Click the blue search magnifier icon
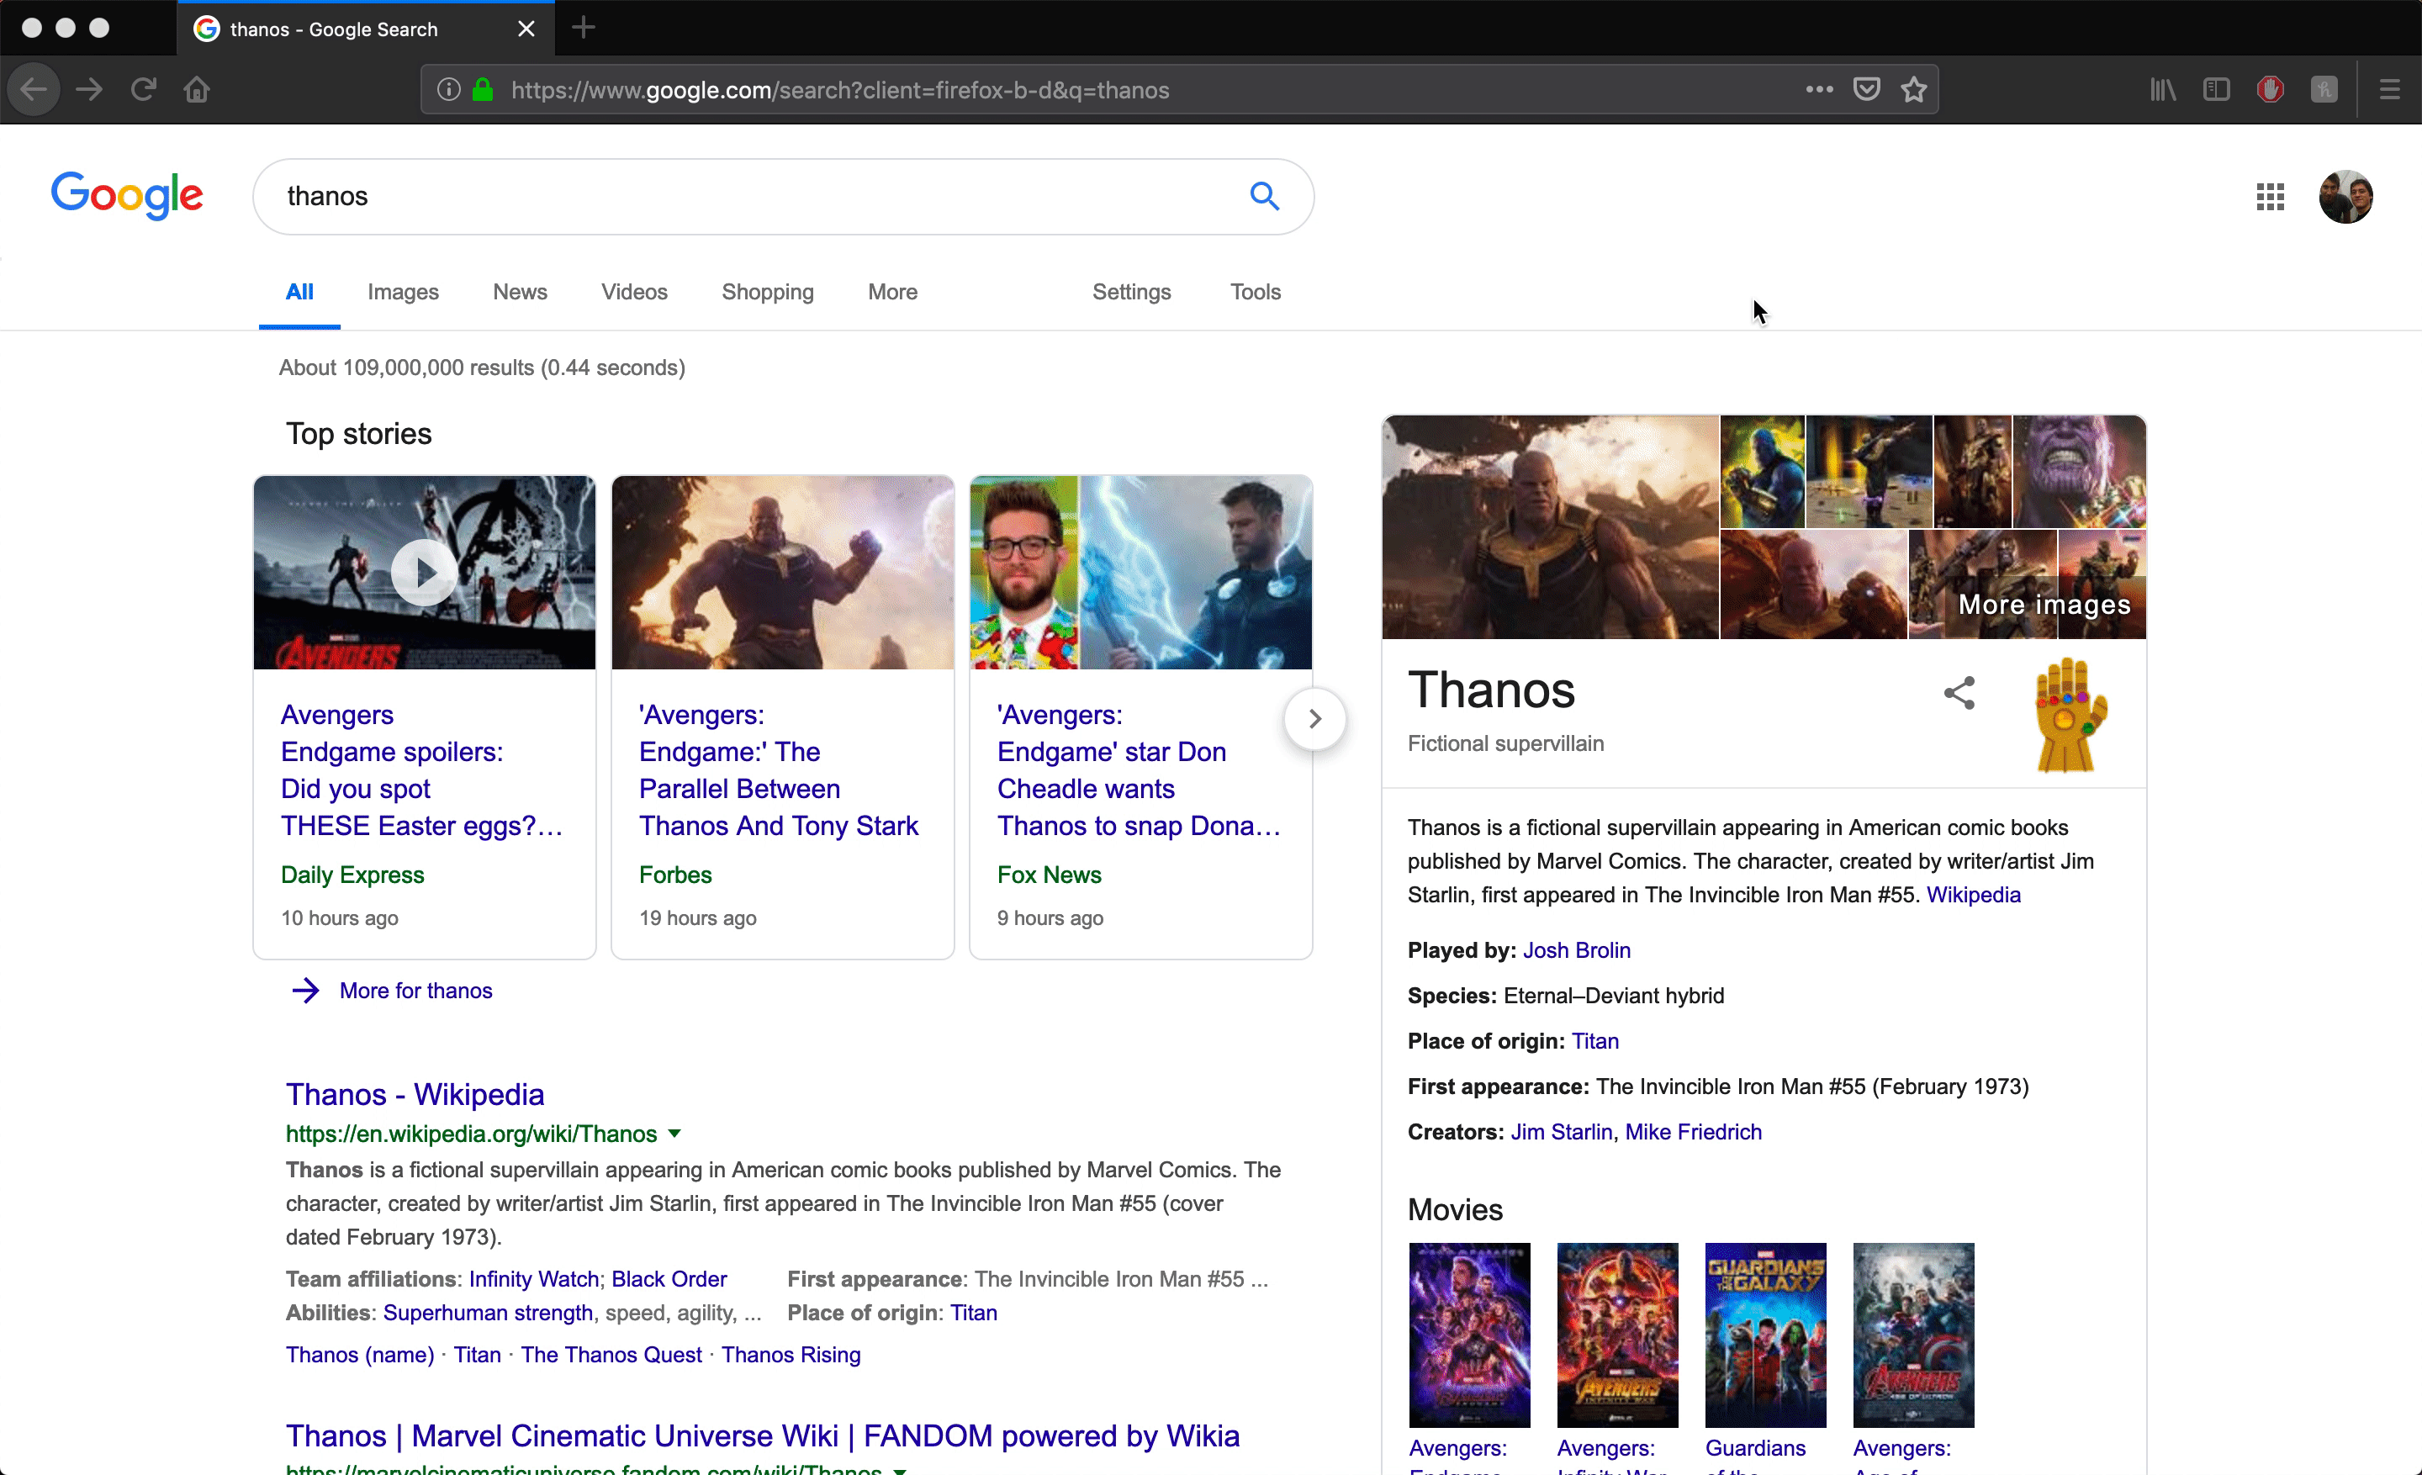This screenshot has width=2422, height=1475. pos(1264,197)
